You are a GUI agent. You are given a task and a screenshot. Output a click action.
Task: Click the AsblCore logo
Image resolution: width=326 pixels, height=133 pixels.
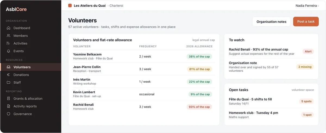[x=16, y=9]
